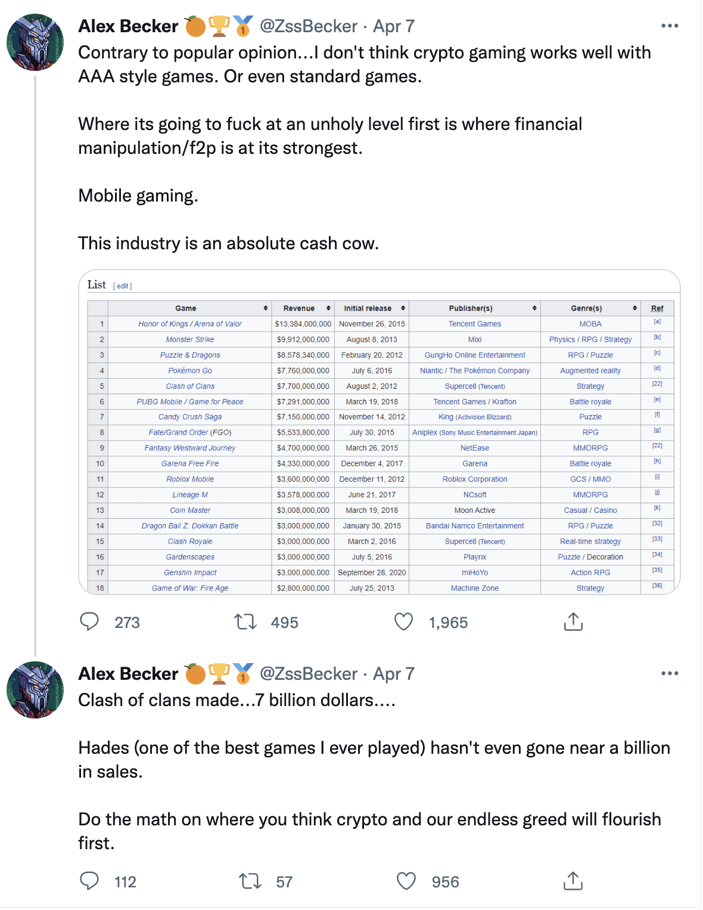Screen dimensions: 703x910
Task: Open Alex Becker's avatar on first tweet
Action: pos(35,42)
